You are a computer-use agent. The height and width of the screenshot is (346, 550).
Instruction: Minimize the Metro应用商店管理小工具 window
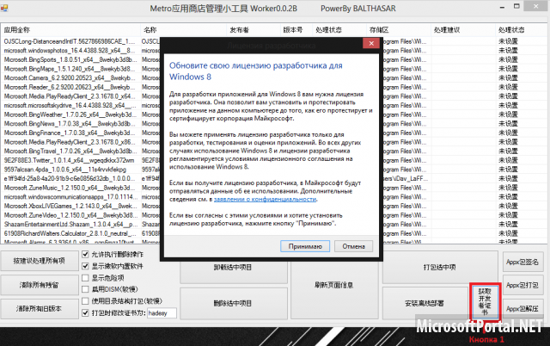tap(502, 7)
